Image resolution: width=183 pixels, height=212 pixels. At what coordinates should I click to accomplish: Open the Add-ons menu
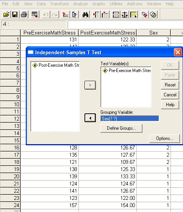[x=135, y=4]
